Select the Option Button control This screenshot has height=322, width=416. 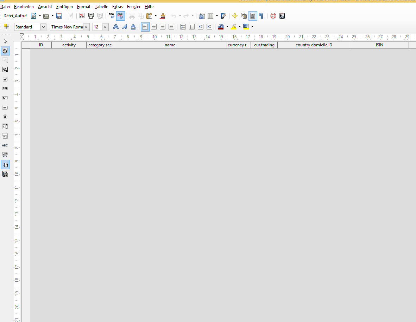tap(5, 117)
